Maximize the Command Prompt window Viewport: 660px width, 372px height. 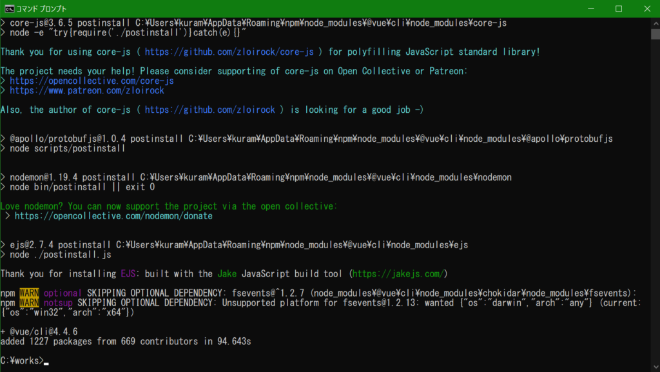pyautogui.click(x=618, y=8)
